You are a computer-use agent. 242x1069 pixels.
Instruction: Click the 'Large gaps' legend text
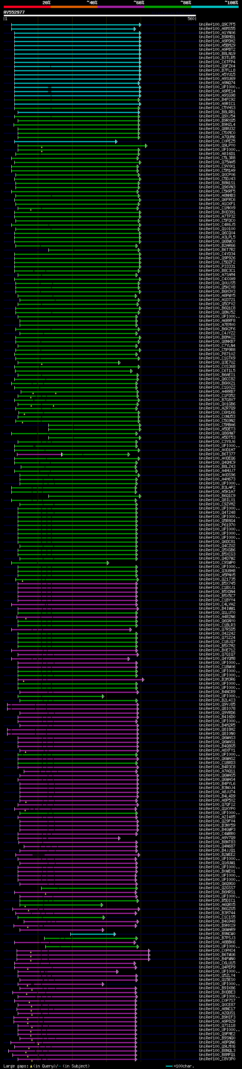[x=17, y=1066]
